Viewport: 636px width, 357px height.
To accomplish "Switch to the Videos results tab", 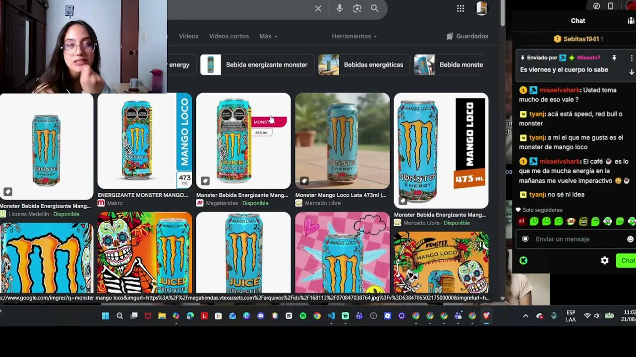I will [188, 36].
